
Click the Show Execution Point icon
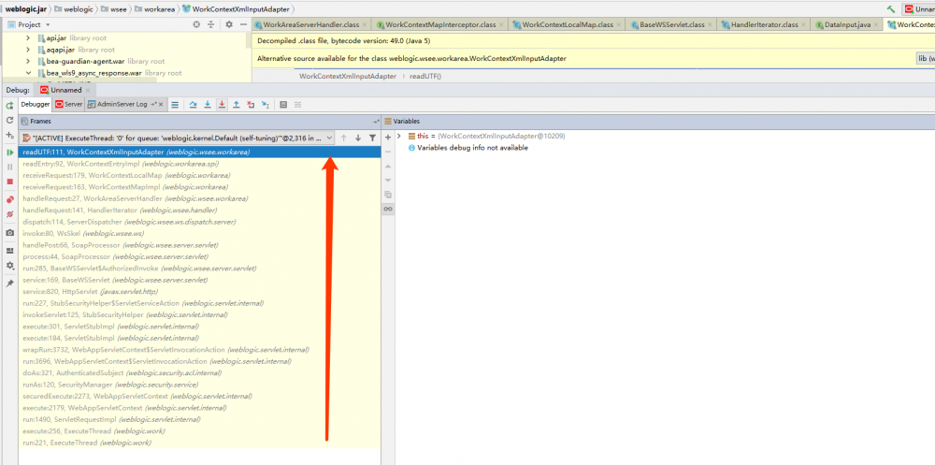pyautogui.click(x=176, y=105)
